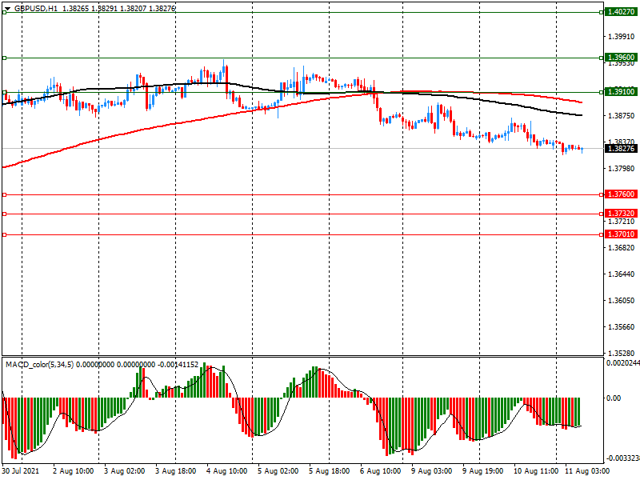Image resolution: width=640 pixels, height=480 pixels.
Task: Click the 30 Jul 2021 date label
Action: (x=21, y=470)
